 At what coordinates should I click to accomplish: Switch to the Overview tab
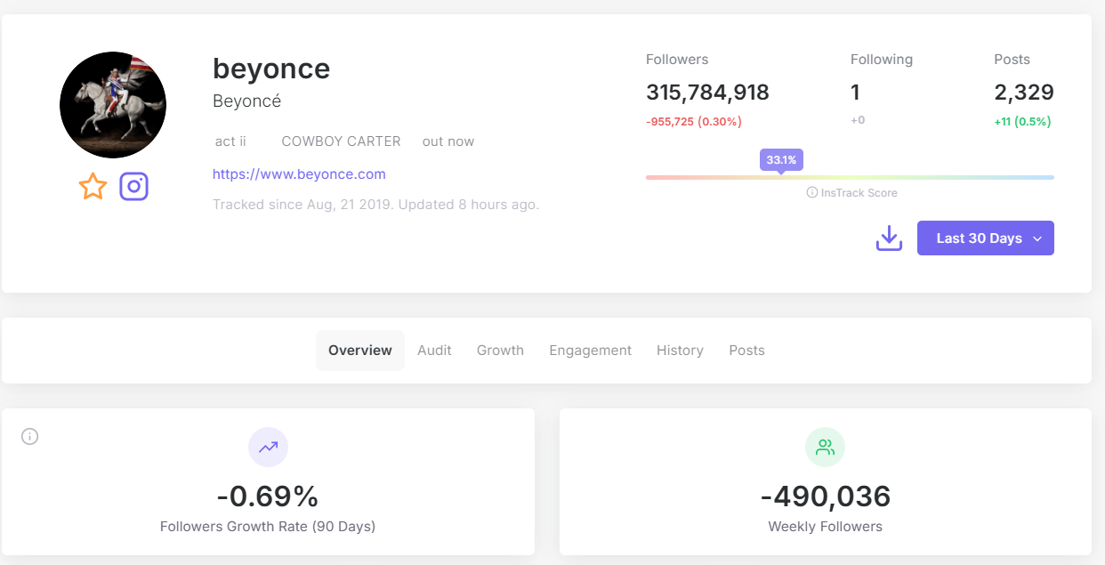click(360, 351)
